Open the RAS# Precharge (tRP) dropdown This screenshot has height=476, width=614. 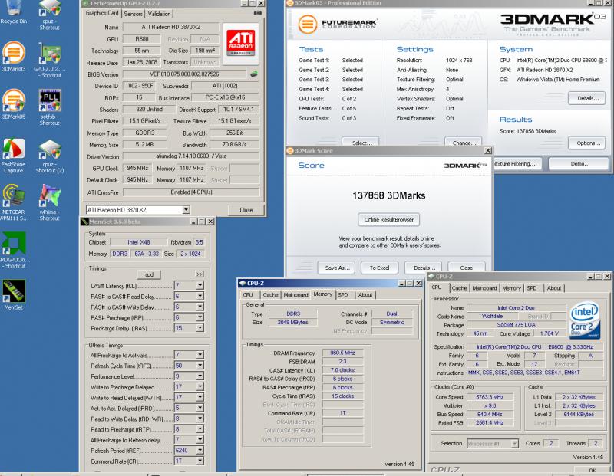200,317
